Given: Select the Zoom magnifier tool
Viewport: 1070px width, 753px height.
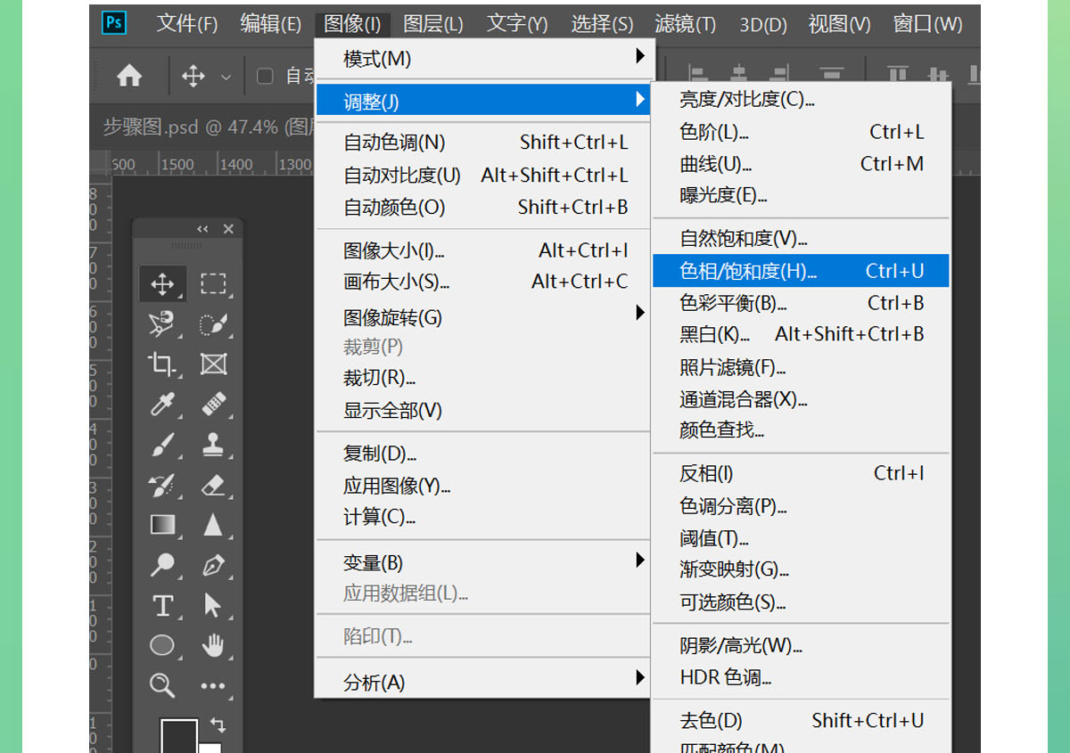Looking at the screenshot, I should [x=162, y=685].
